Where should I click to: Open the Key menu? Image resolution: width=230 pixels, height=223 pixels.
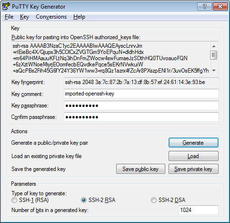coord(24,17)
